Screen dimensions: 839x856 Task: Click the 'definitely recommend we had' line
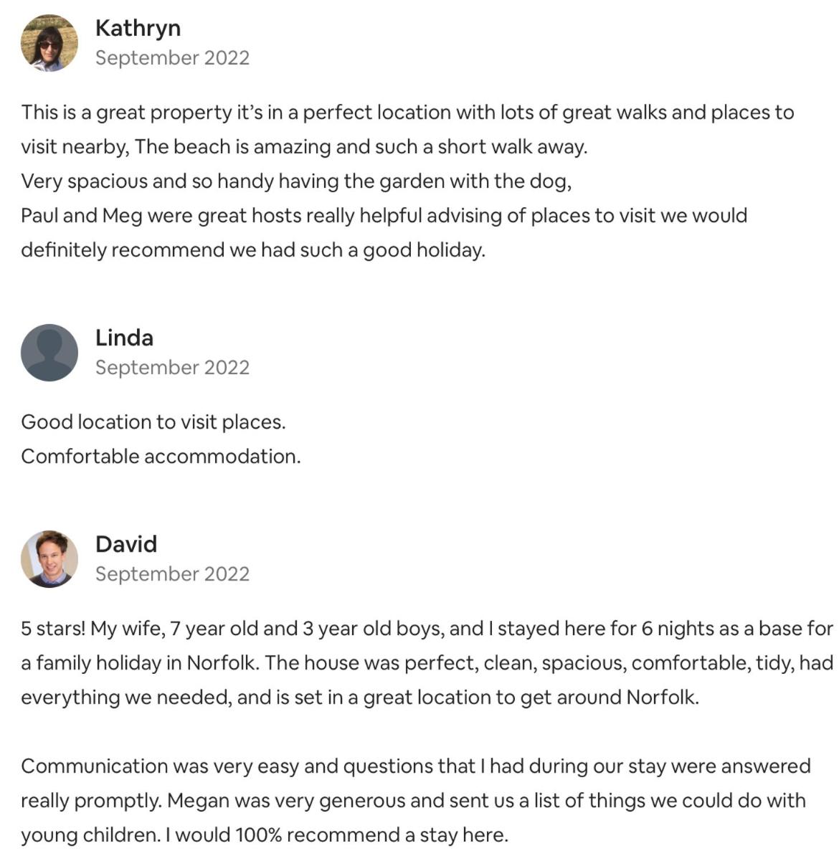point(253,250)
